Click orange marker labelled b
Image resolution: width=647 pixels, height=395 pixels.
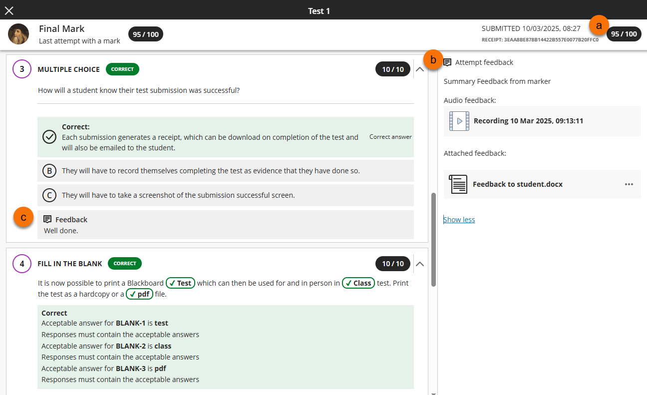[433, 60]
